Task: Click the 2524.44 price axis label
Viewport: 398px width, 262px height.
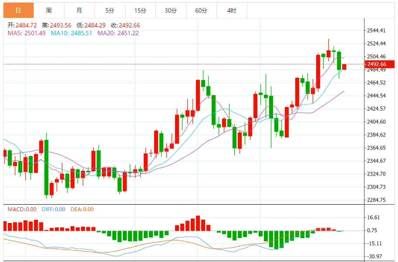Action: 376,43
